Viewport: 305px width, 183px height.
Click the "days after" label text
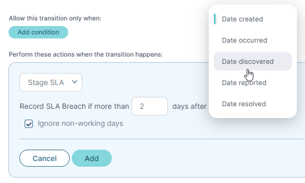[190, 106]
